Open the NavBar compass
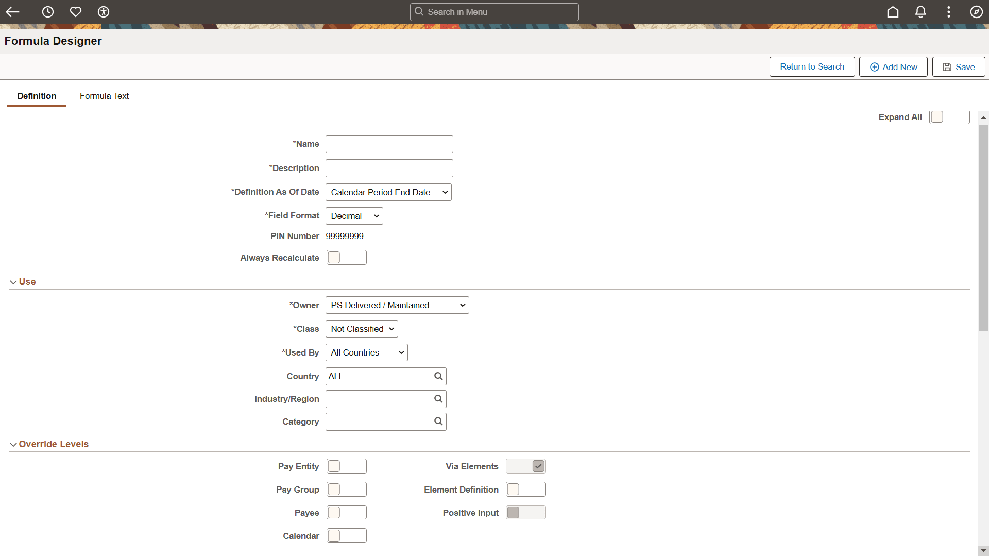This screenshot has width=989, height=556. click(x=976, y=12)
